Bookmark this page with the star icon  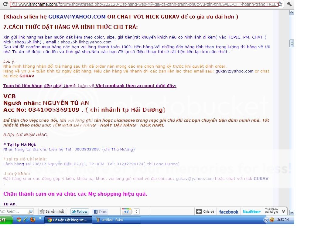pos(280,4)
